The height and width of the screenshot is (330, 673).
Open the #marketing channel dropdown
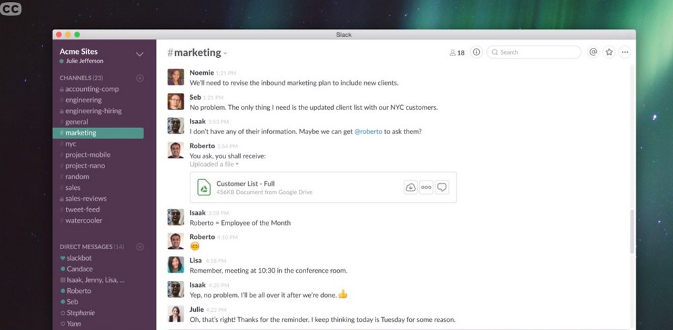point(197,53)
